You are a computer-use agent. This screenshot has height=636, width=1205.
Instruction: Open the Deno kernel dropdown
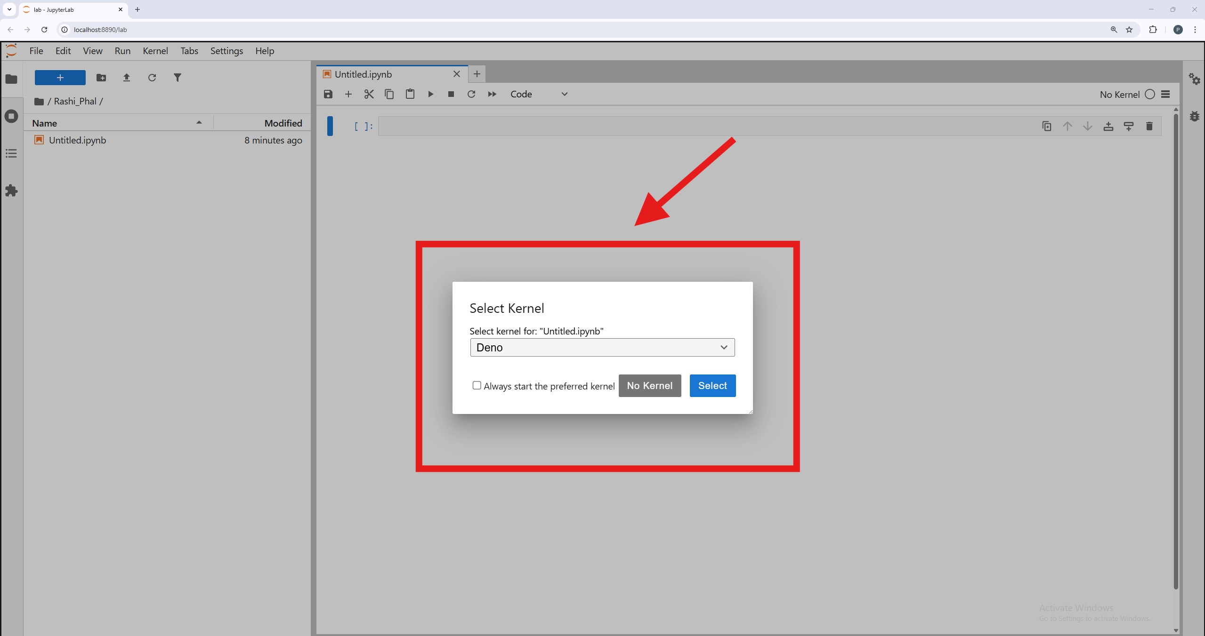602,347
